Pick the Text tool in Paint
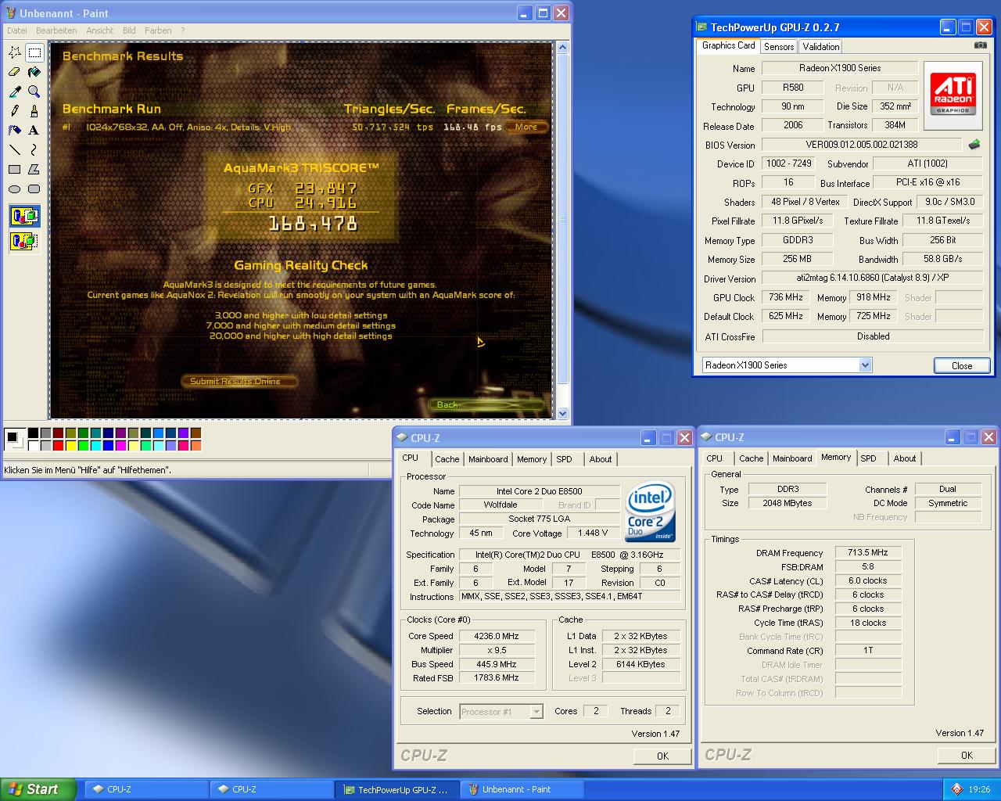Screen dimensions: 1001x801 (34, 131)
